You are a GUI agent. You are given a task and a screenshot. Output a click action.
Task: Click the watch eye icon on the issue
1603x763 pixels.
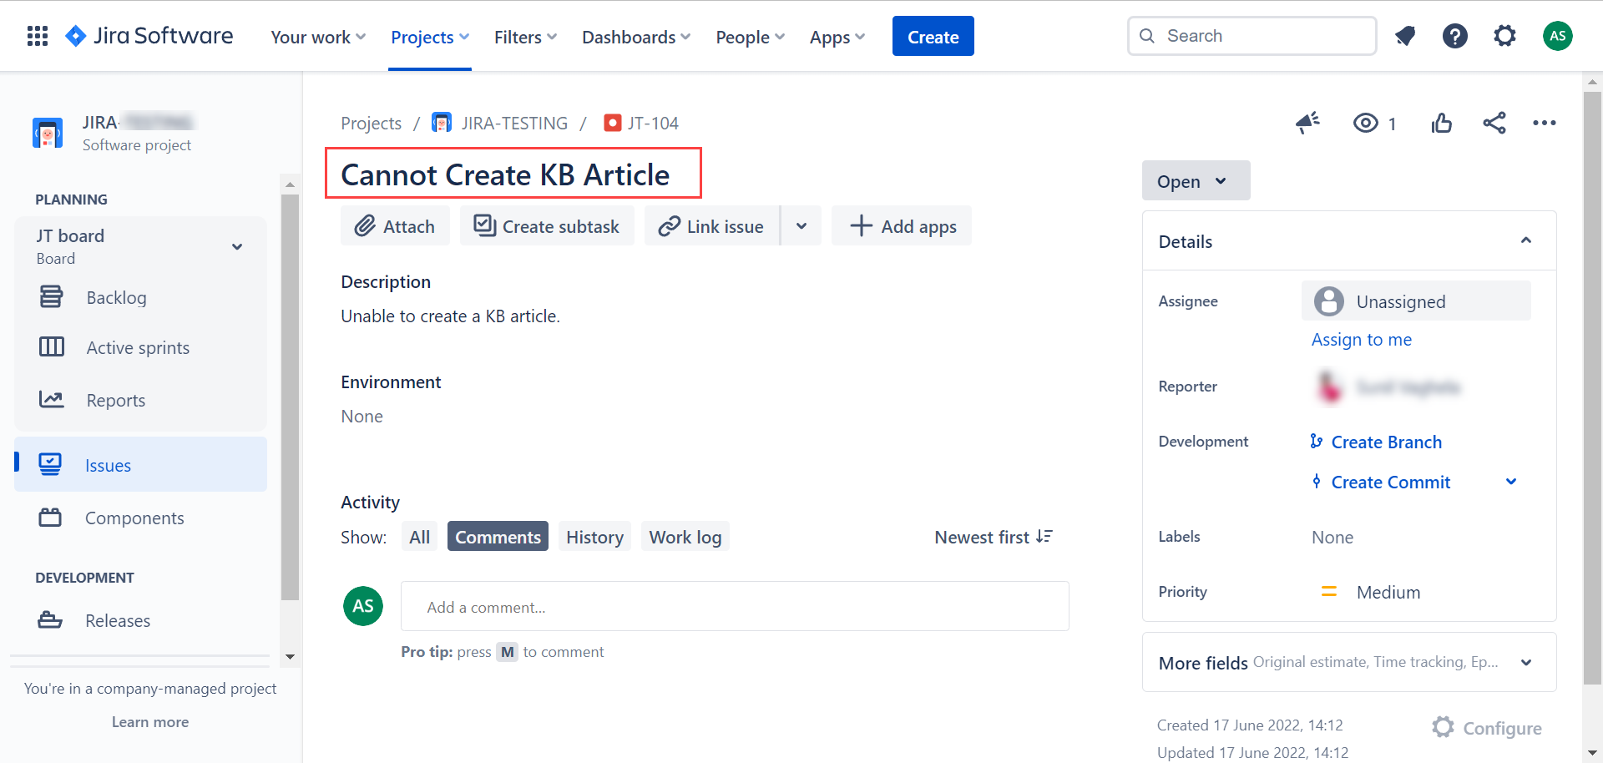tap(1366, 123)
